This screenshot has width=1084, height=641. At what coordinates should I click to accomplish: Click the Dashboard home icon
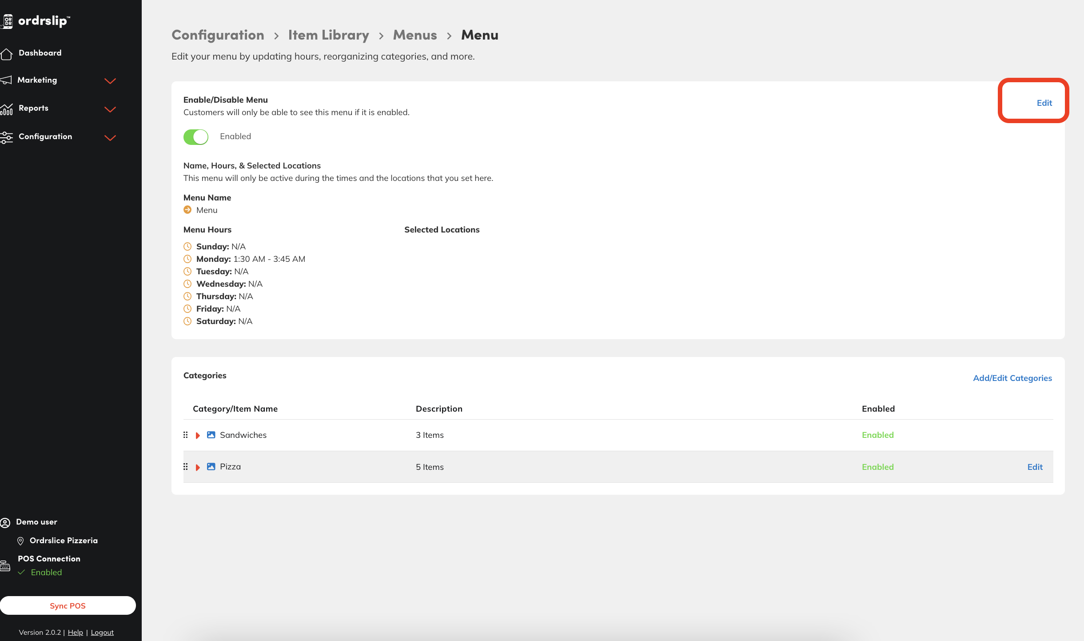point(6,53)
